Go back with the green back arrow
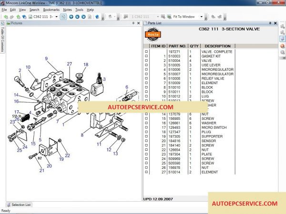 (6, 17)
